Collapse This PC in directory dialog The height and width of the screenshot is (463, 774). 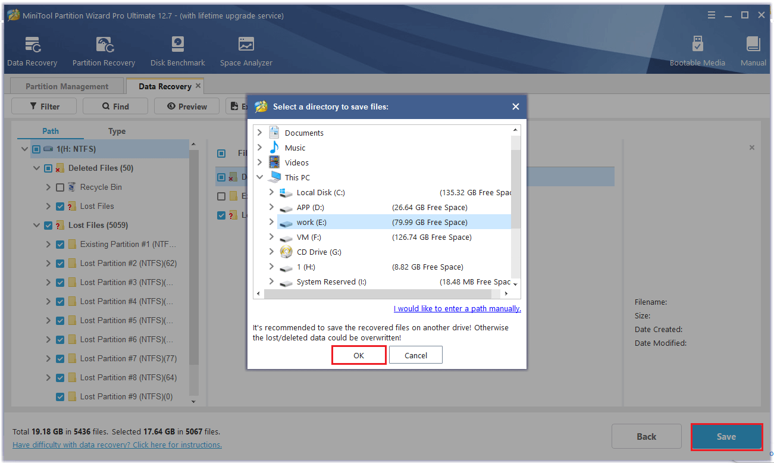coord(260,177)
